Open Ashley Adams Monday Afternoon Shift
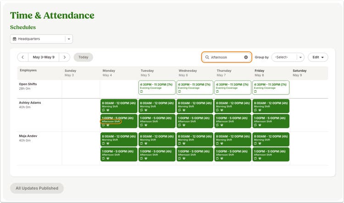The image size is (344, 203). (119, 121)
